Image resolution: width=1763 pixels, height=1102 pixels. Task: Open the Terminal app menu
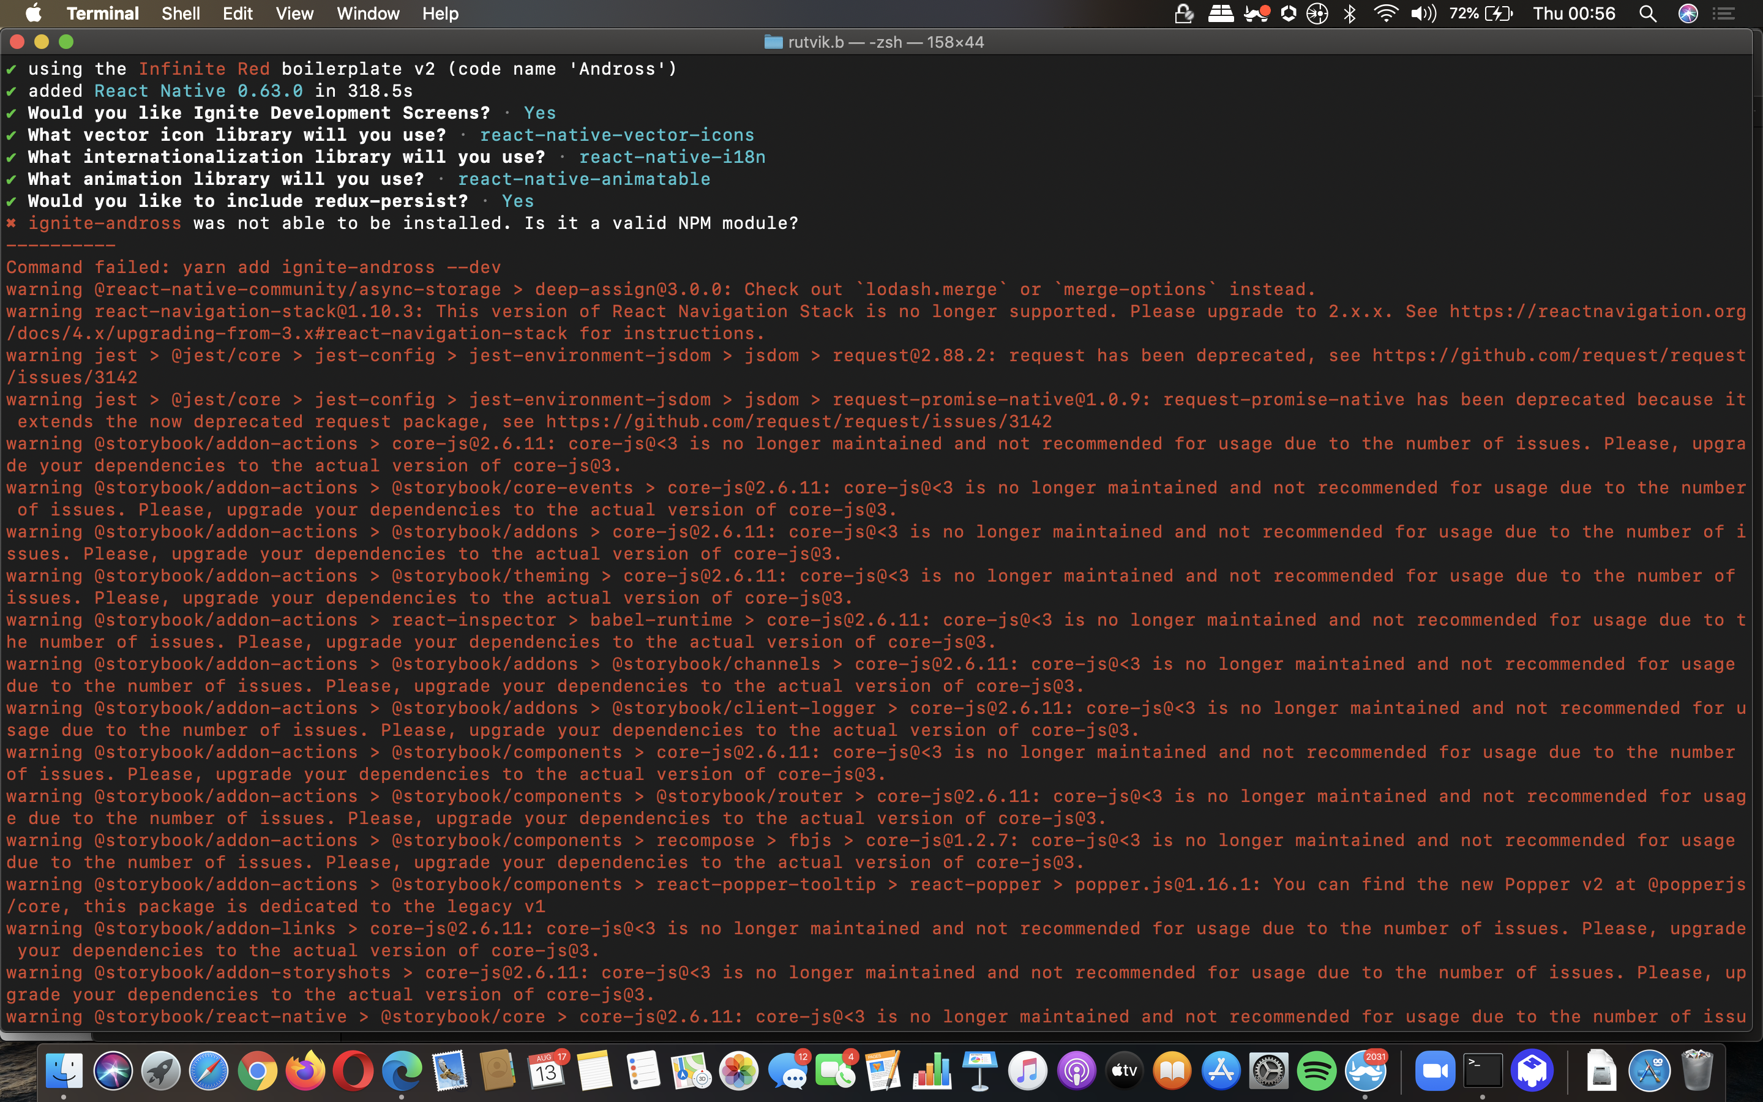pyautogui.click(x=102, y=13)
